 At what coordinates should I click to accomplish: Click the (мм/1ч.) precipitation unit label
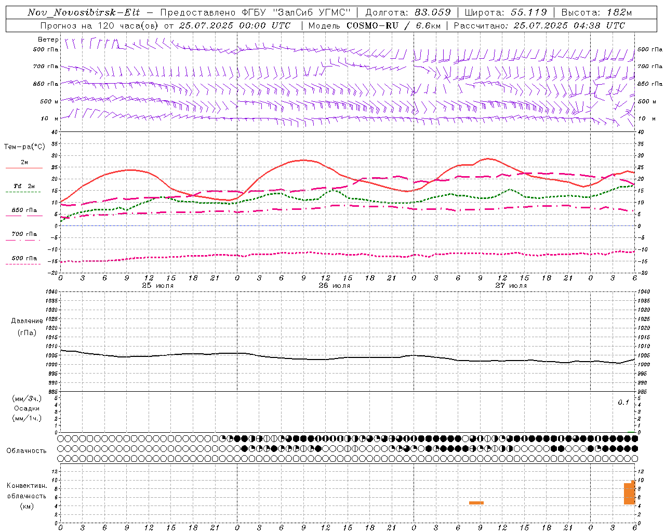(27, 418)
